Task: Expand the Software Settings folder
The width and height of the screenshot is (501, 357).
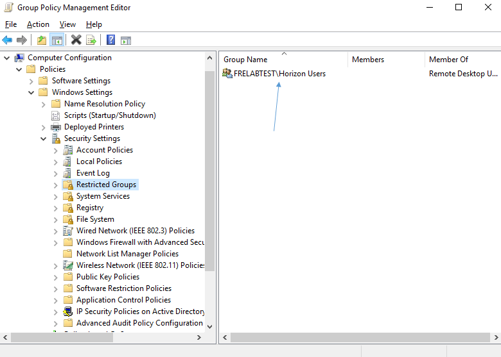Action: point(31,81)
